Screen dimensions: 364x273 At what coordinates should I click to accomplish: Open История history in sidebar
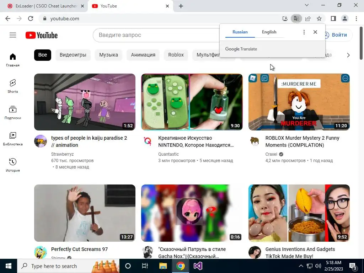point(13,165)
